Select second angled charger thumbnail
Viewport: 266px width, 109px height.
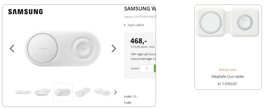tap(43, 92)
